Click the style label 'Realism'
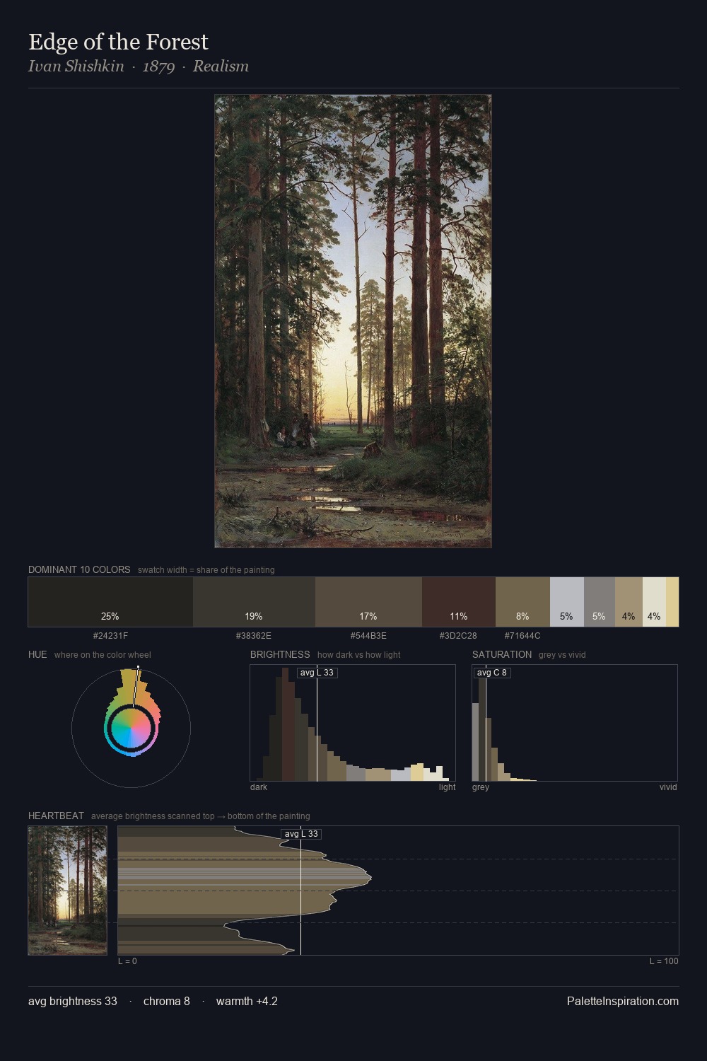The image size is (707, 1061). [x=221, y=66]
